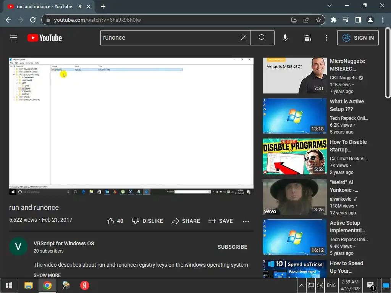Click the magnifier search button
Viewport: 391px width, 293px height.
click(262, 38)
